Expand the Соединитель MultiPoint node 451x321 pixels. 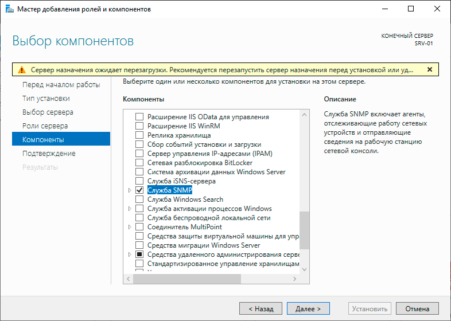point(130,227)
